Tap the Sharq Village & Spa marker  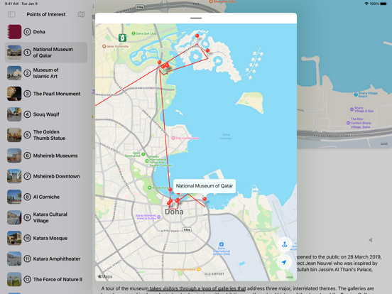pos(352,109)
